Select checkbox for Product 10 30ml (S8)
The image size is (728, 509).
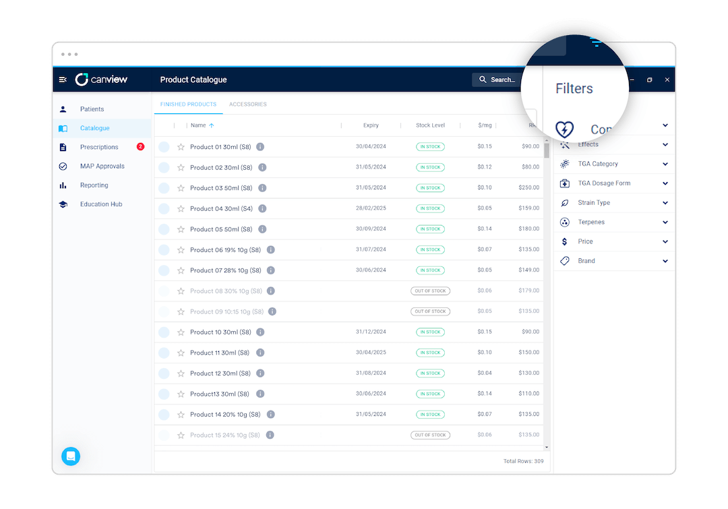[164, 332]
